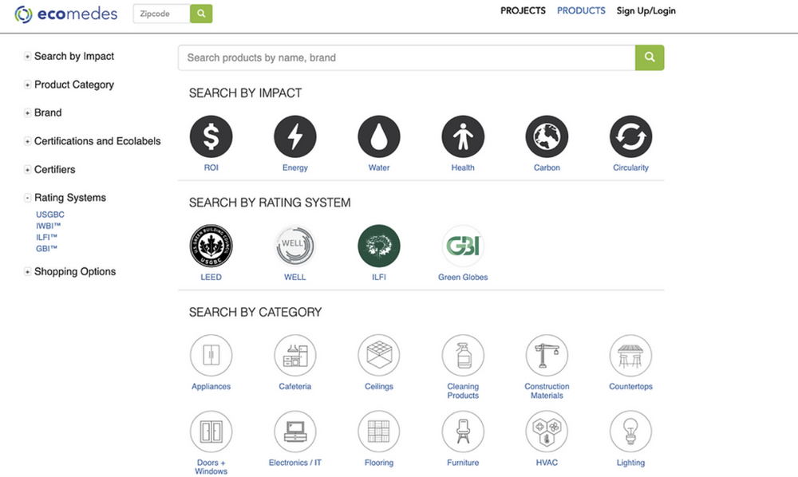Viewport: 798px width, 477px height.
Task: Select the Countertops category icon
Action: pyautogui.click(x=630, y=355)
